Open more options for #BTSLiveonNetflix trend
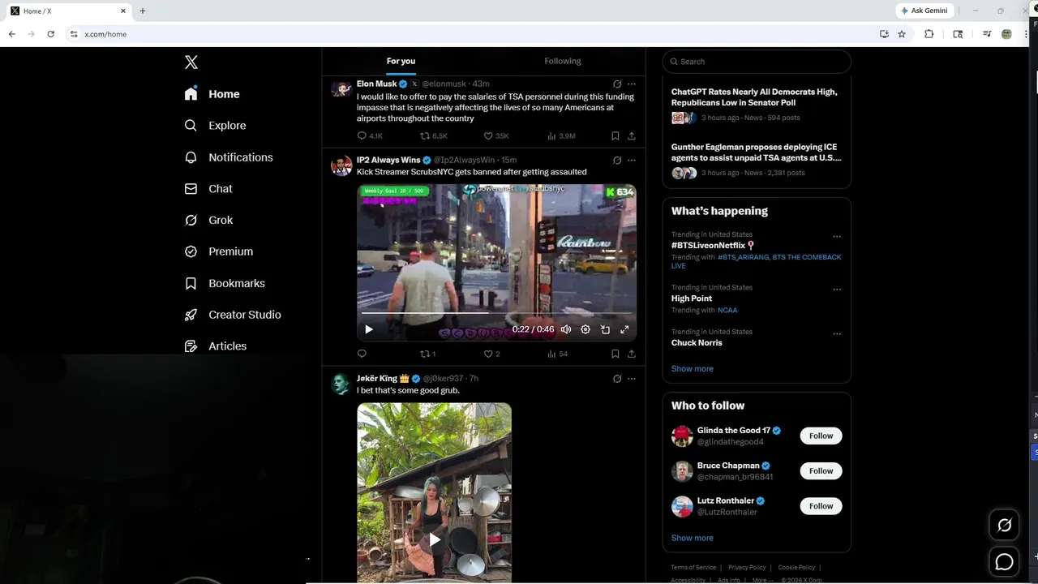Screen dimensions: 1038x584 (837, 237)
